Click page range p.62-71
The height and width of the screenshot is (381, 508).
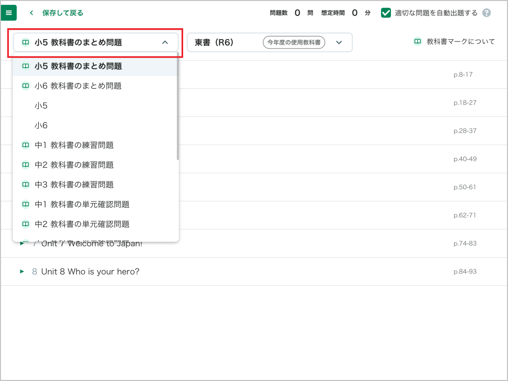tap(464, 216)
